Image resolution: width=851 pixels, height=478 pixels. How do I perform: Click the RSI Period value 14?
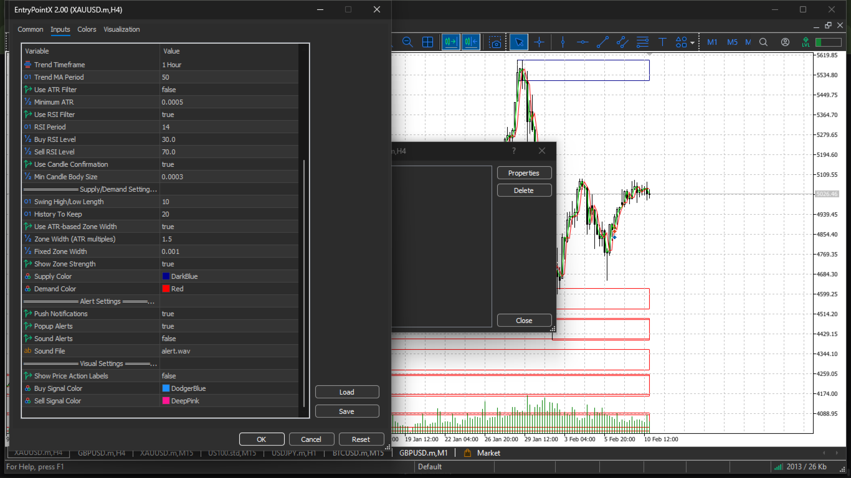coord(229,127)
